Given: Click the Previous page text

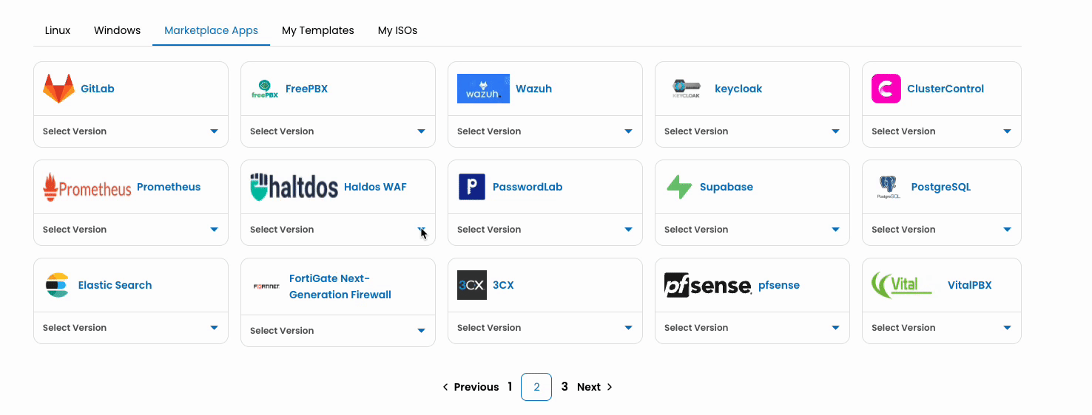Looking at the screenshot, I should [x=476, y=387].
